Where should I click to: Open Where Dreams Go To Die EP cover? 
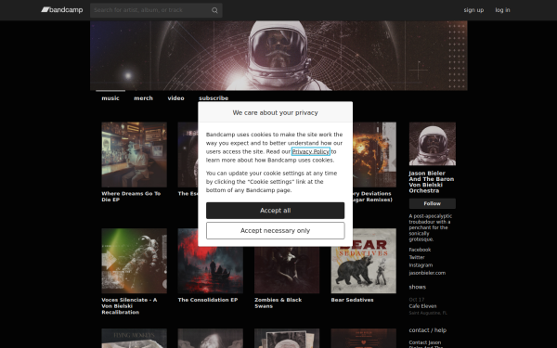[135, 155]
